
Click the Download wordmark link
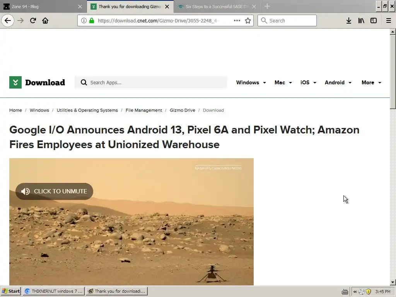45,83
